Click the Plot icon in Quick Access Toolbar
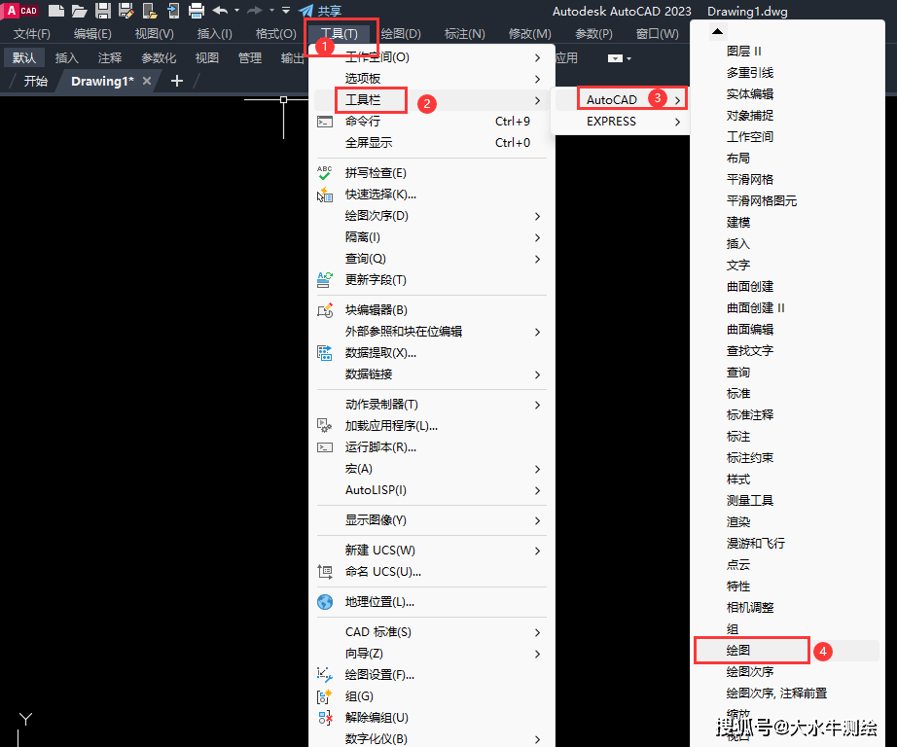This screenshot has width=897, height=747. tap(195, 11)
